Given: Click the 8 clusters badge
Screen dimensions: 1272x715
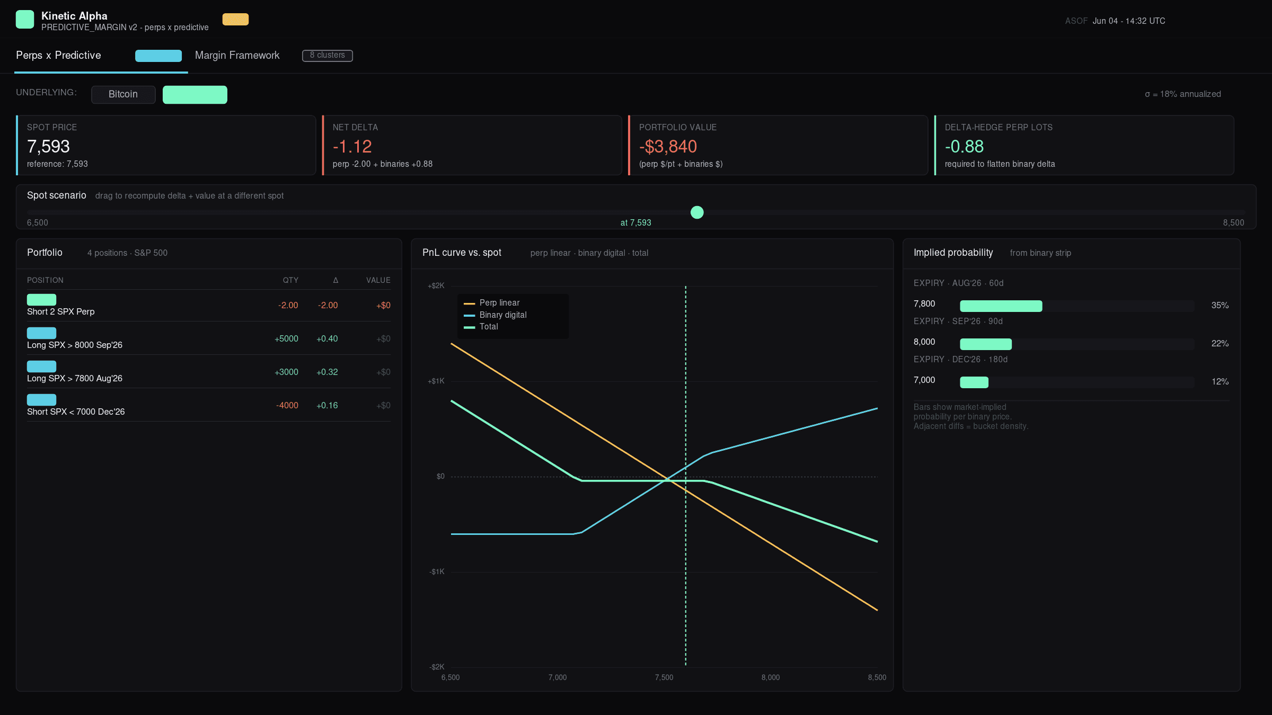Looking at the screenshot, I should (x=328, y=56).
